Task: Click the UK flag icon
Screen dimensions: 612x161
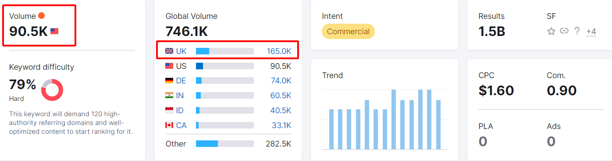Action: tap(169, 51)
